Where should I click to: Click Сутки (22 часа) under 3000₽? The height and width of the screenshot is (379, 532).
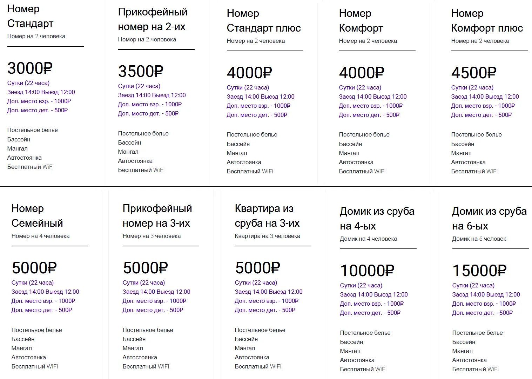[28, 83]
